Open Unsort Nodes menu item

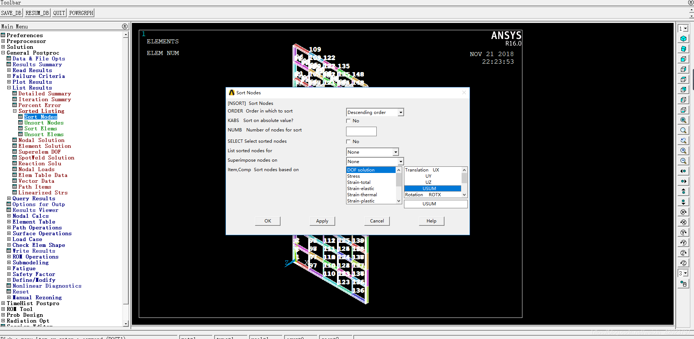coord(44,123)
